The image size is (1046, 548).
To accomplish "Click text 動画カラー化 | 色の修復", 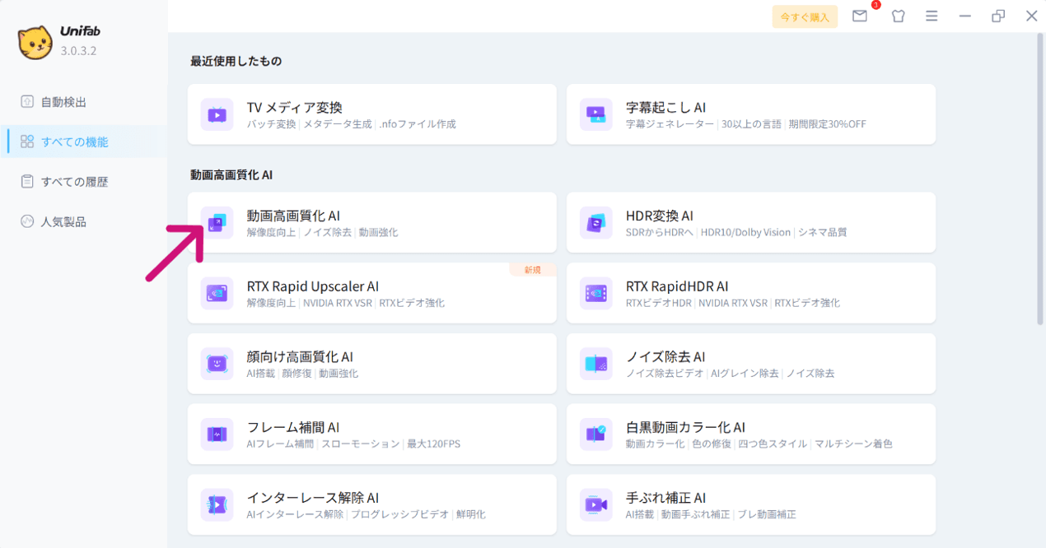I will (679, 444).
